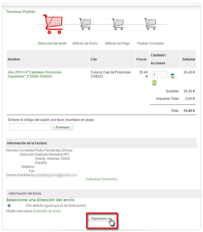Click the Información de la Factura header
Viewport: 203px width, 232px height.
tap(27, 143)
